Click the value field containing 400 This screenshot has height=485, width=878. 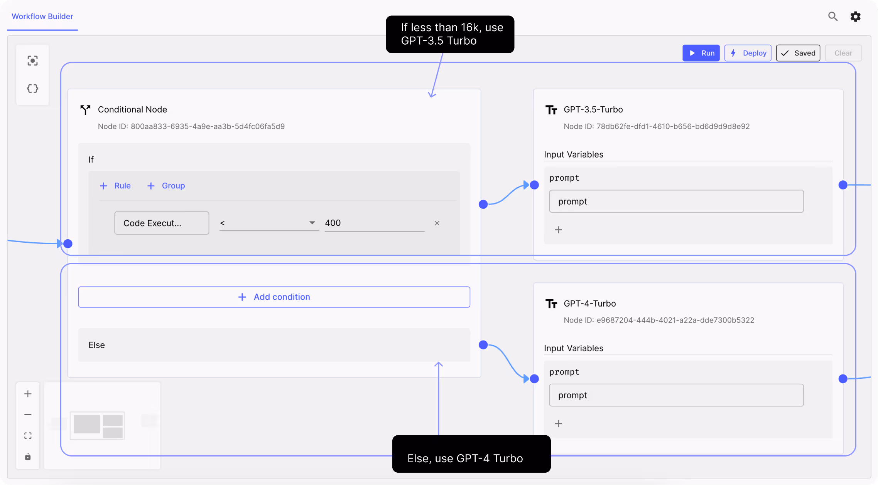[374, 223]
